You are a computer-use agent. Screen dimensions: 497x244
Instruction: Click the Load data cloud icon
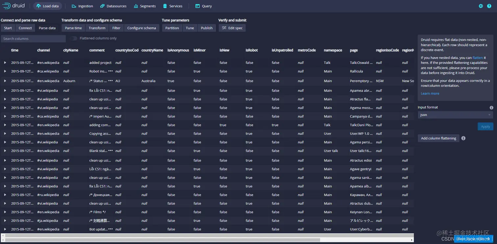pyautogui.click(x=39, y=6)
